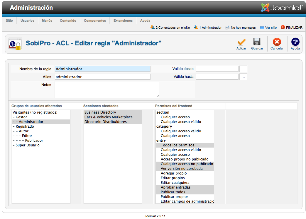Select the Autor user group
This screenshot has width=306, height=219.
coord(41,131)
